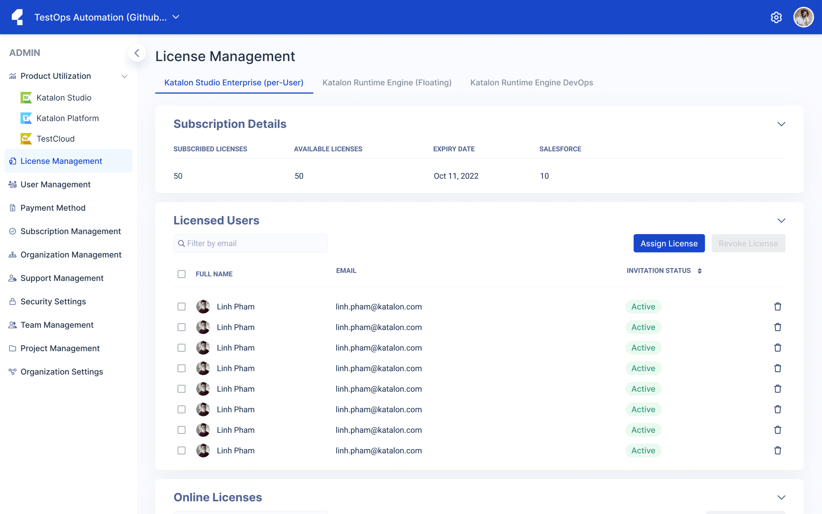Delete the last Linh Pham license row
822x514 pixels.
[x=777, y=450]
